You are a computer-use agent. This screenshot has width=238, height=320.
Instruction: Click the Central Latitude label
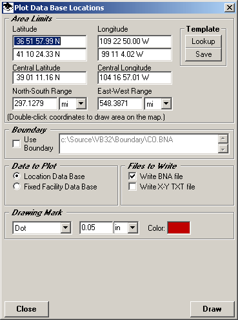pos(36,68)
